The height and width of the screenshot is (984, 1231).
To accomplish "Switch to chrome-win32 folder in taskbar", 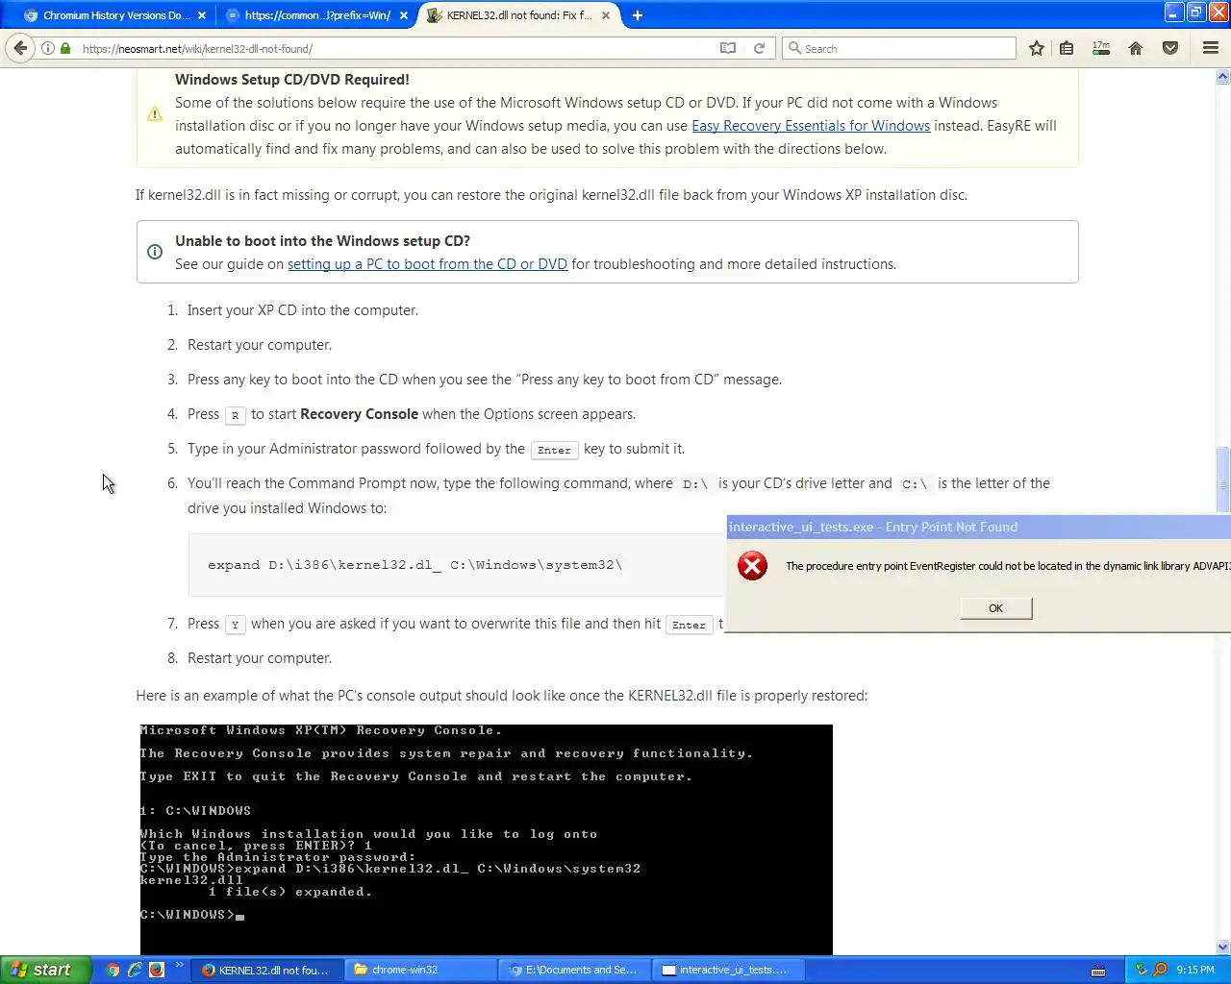I will tap(420, 970).
